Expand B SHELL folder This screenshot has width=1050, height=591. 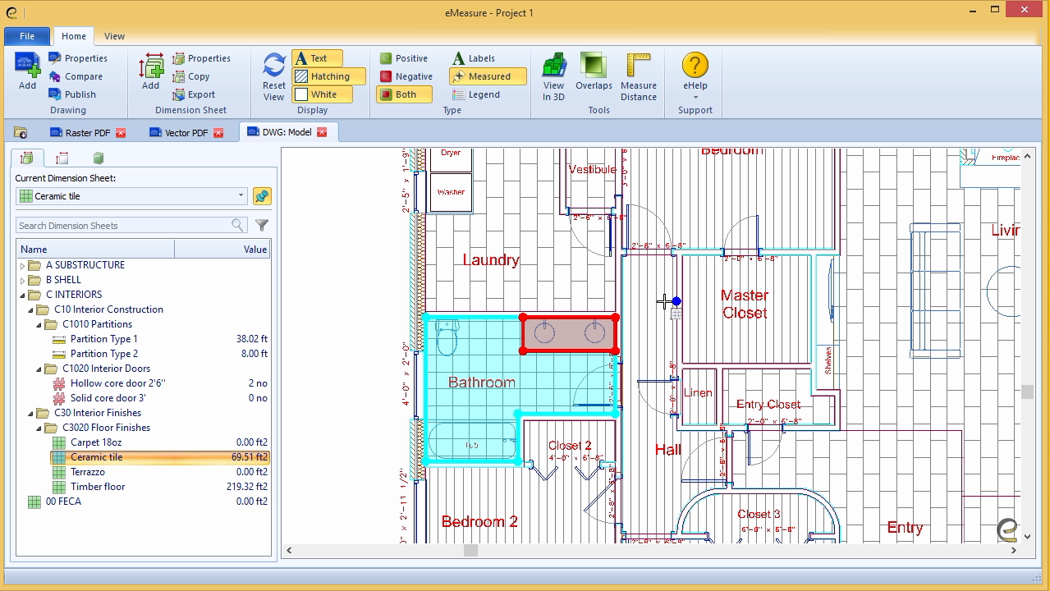click(22, 280)
